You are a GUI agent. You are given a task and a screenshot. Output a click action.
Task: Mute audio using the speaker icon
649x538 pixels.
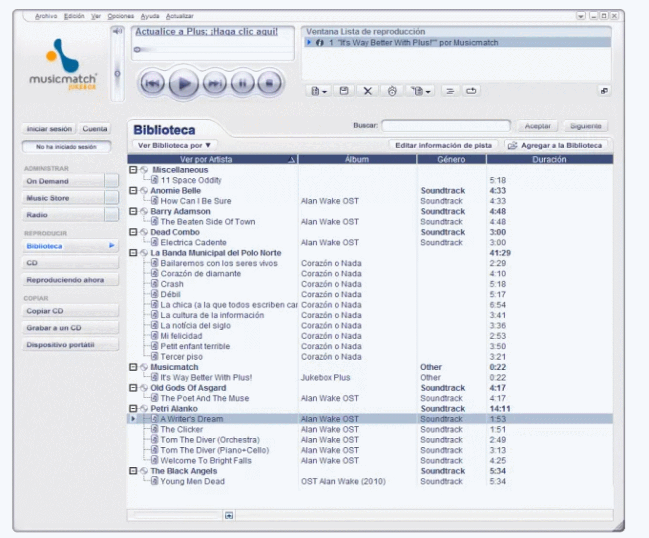117,31
